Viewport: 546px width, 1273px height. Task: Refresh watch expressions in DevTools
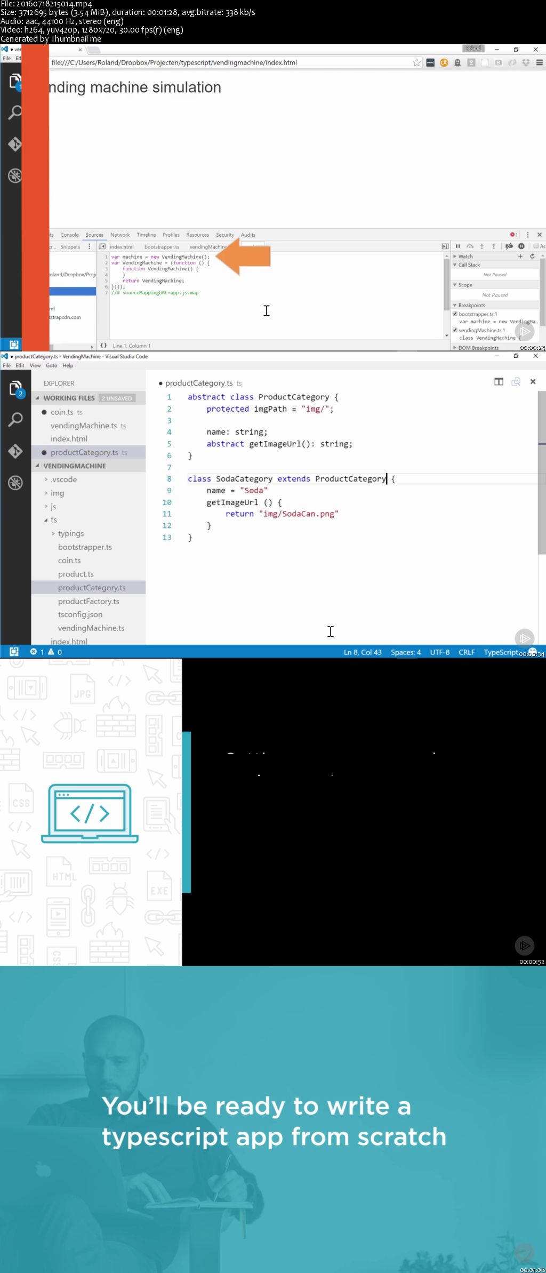point(532,257)
